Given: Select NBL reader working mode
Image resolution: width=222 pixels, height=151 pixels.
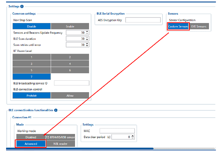Looking at the screenshot, I should point(60,144).
